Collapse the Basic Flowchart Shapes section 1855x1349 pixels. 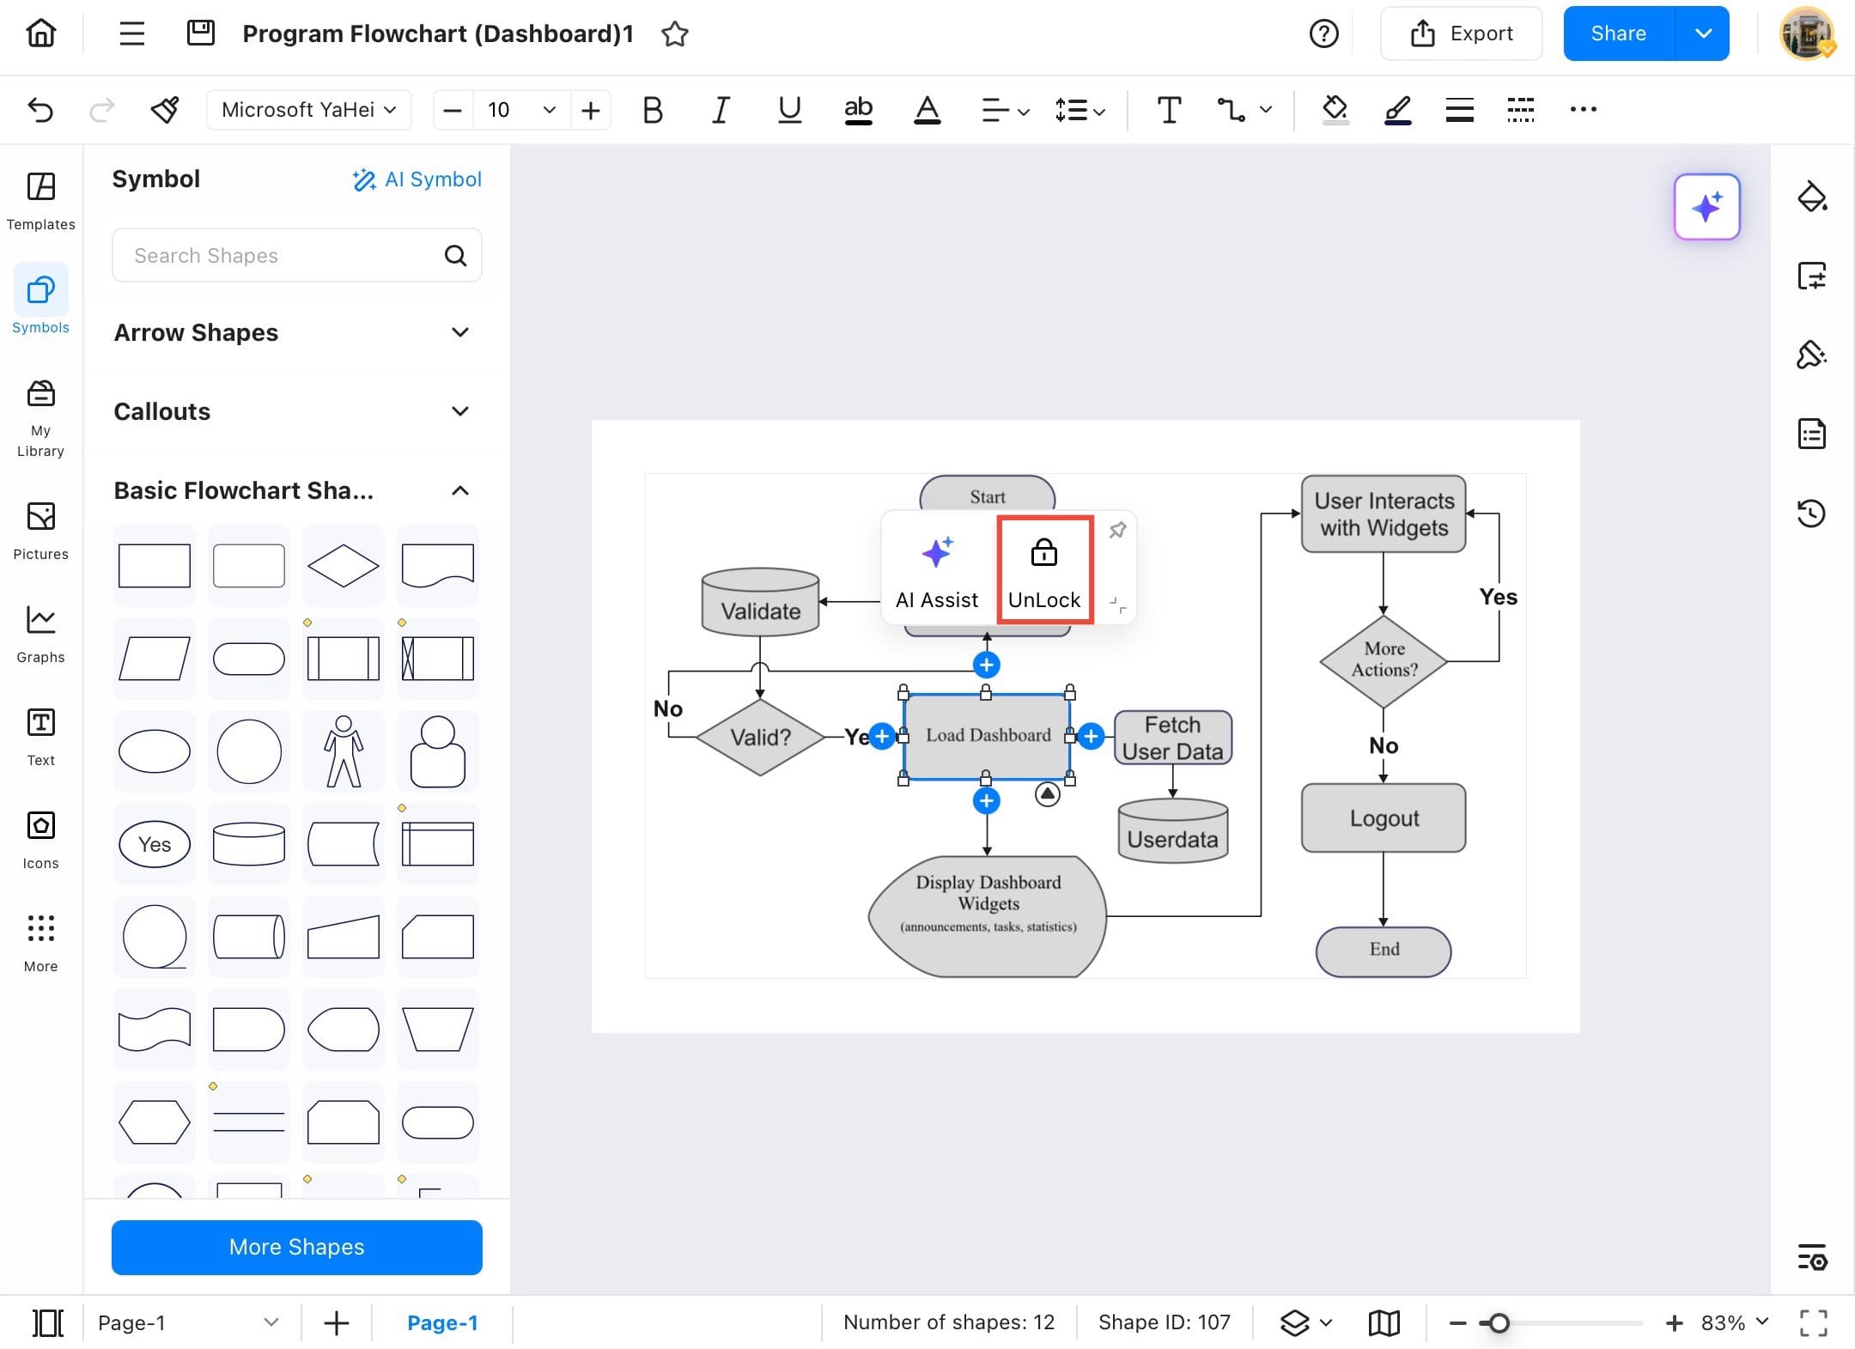[x=460, y=490]
